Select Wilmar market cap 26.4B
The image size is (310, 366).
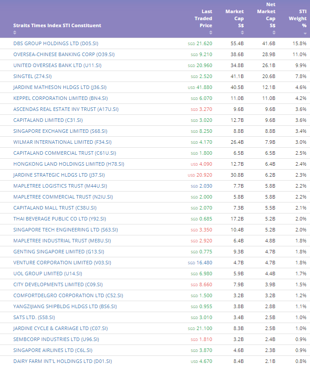pyautogui.click(x=237, y=142)
